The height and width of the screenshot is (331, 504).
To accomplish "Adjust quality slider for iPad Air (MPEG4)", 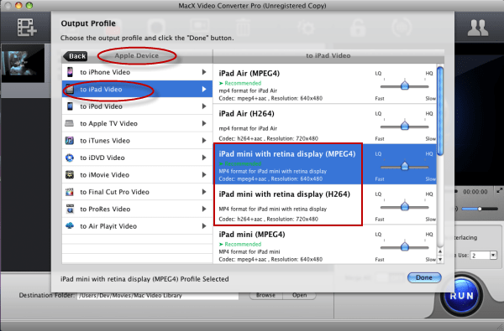I will click(x=404, y=85).
